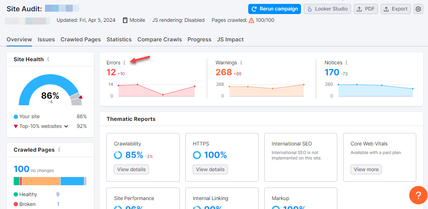The width and height of the screenshot is (428, 209).
Task: Click the info icon beside Warnings
Action: click(x=241, y=62)
